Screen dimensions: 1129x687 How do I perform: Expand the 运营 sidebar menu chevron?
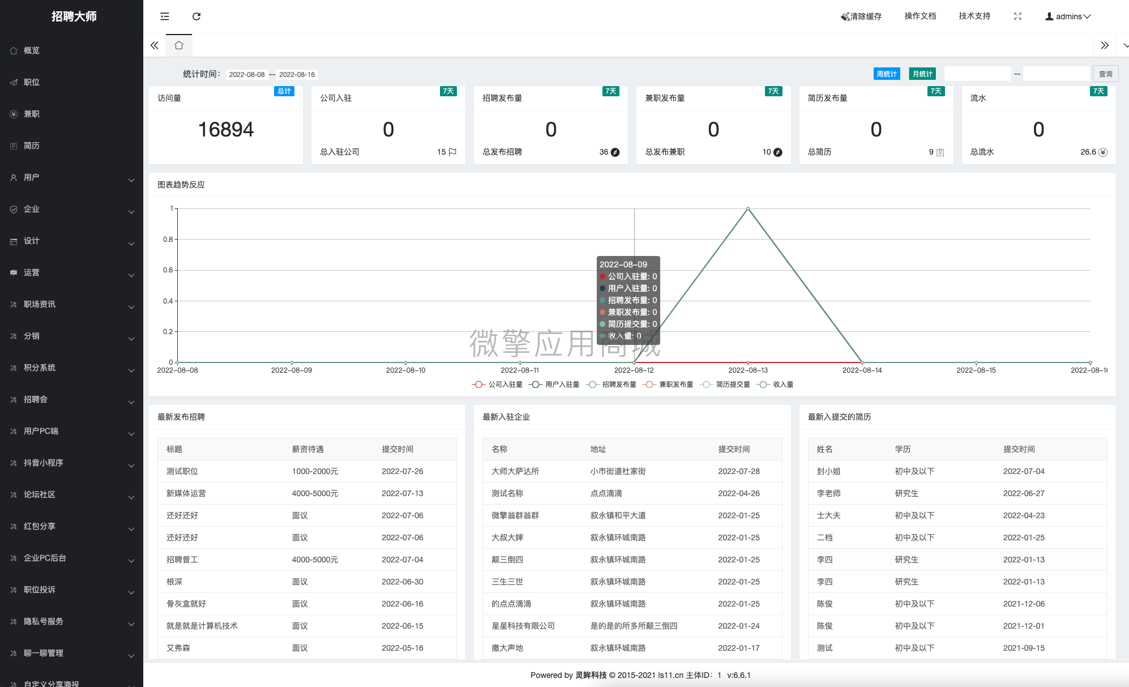pos(131,275)
